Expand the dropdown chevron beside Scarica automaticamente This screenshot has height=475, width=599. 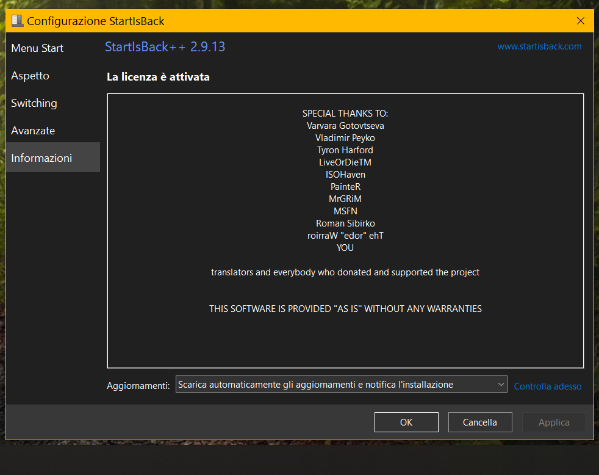click(501, 385)
